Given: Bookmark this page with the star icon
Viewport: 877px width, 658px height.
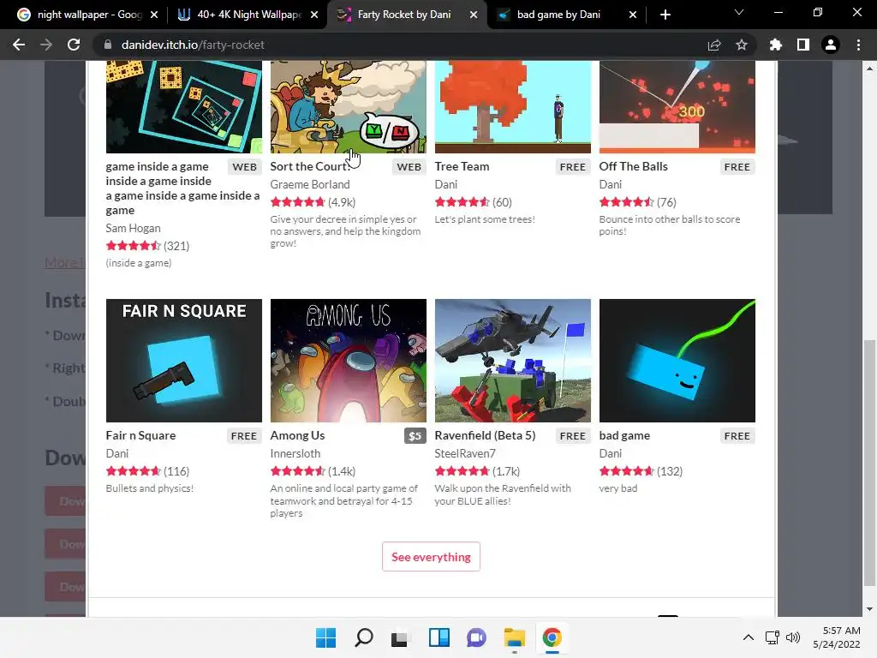Looking at the screenshot, I should click(742, 45).
